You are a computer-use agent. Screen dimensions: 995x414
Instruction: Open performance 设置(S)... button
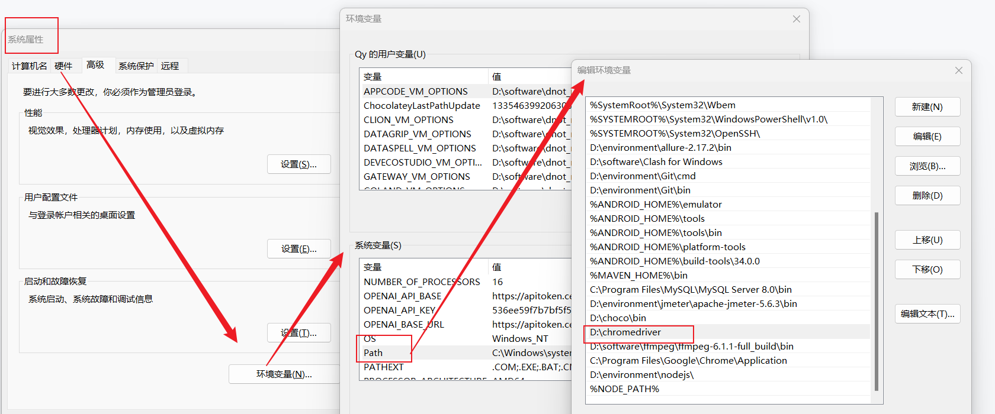298,164
